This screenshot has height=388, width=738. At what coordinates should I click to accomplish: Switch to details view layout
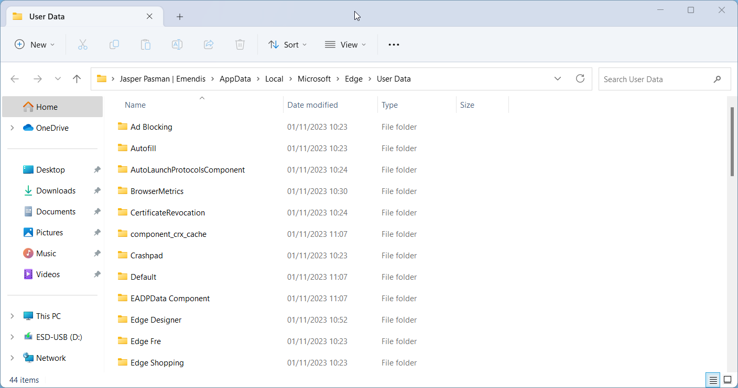tap(713, 380)
